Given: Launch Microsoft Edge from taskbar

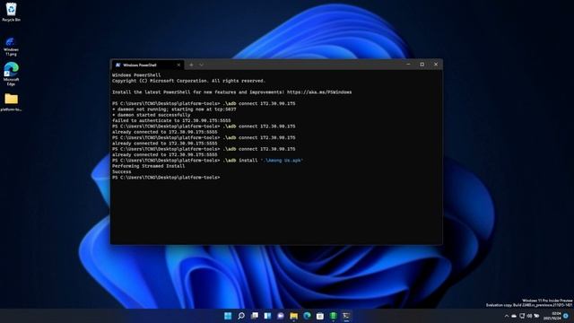Looking at the screenshot, I should [307, 316].
